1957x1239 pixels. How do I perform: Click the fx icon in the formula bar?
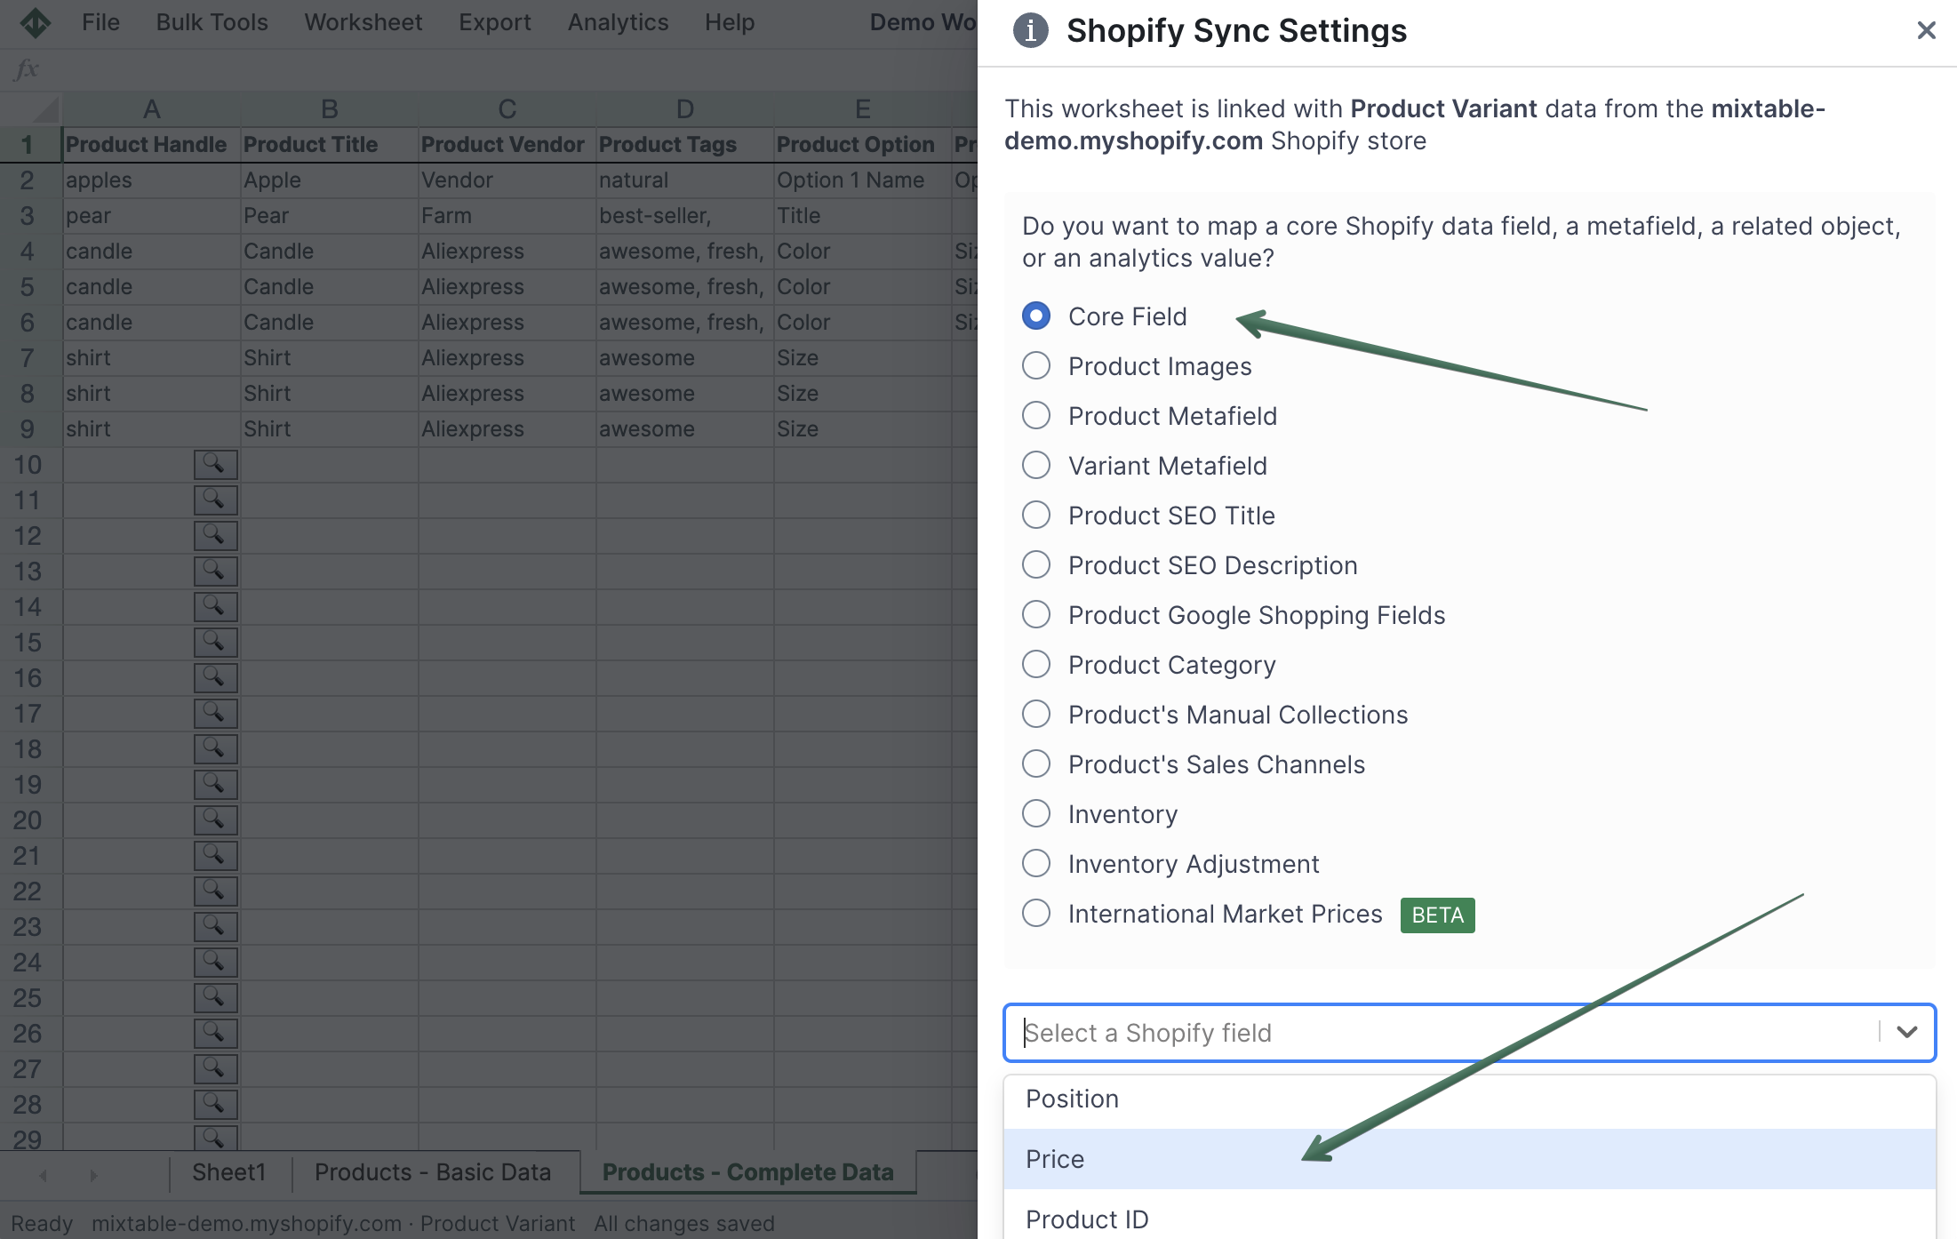point(27,68)
